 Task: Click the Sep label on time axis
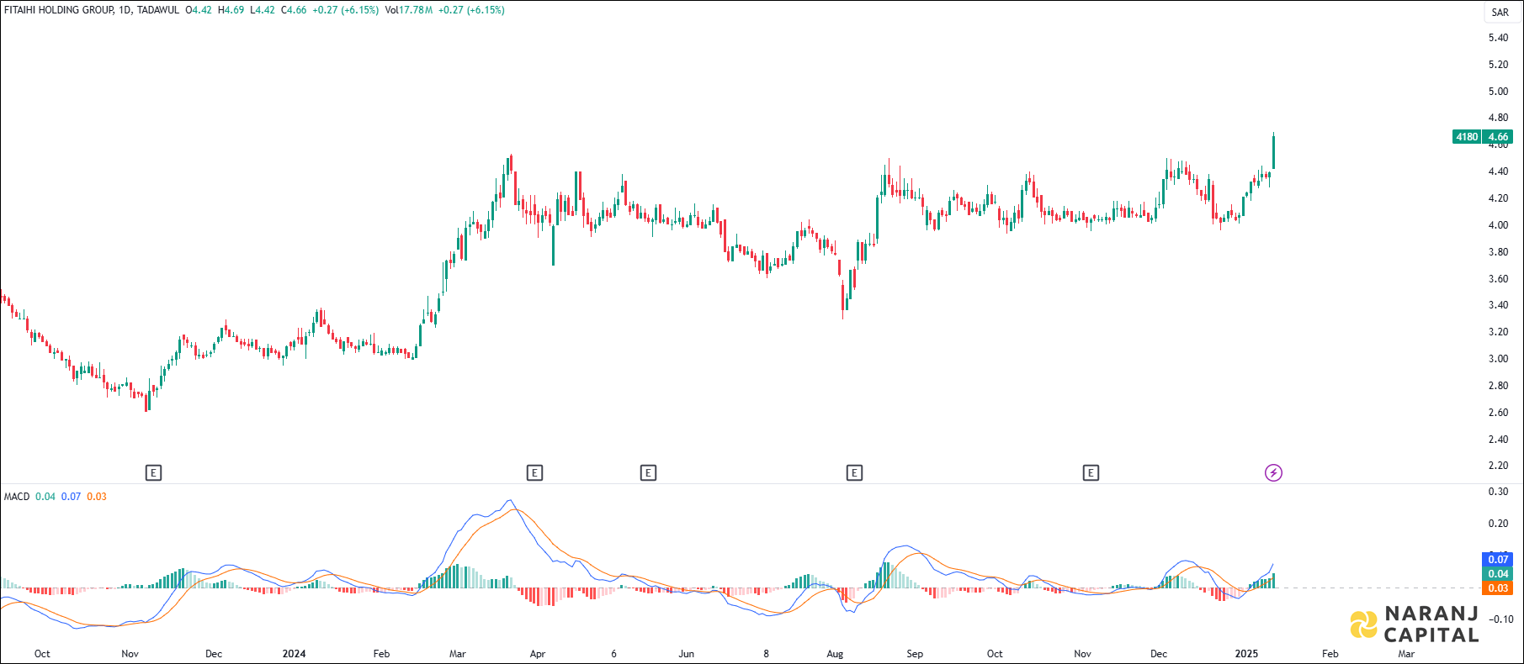tap(915, 654)
